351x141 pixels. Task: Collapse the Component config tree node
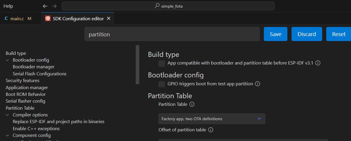pyautogui.click(x=8, y=135)
